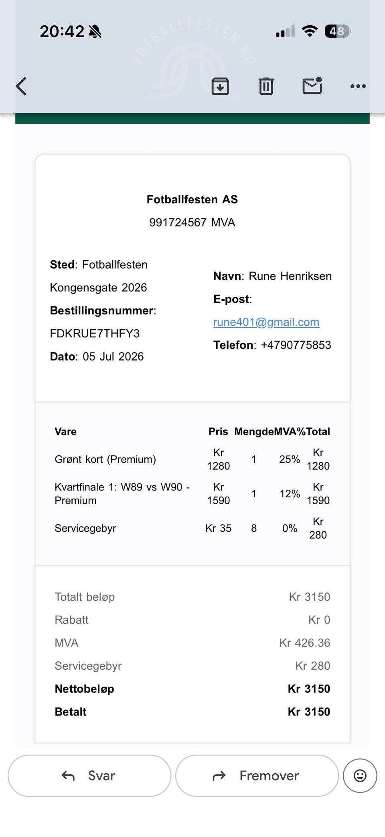Tap the muted bell status icon
This screenshot has height=837, width=385.
point(95,31)
